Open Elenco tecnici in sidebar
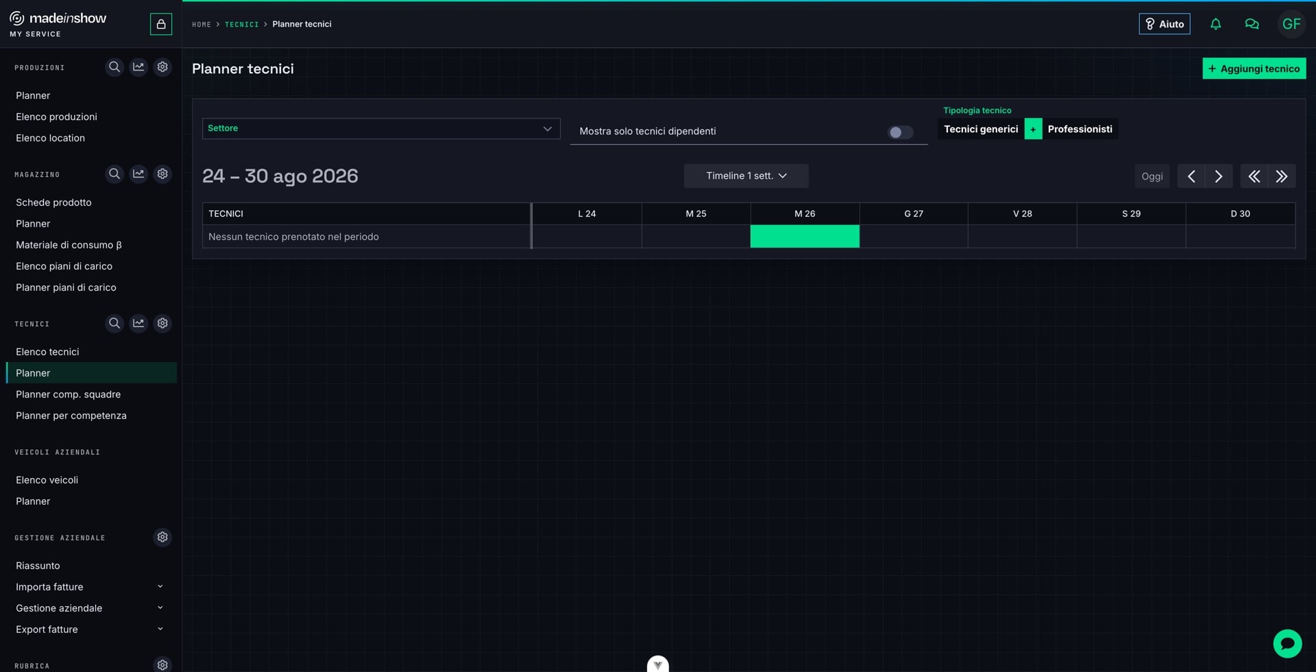This screenshot has height=672, width=1316. [47, 352]
